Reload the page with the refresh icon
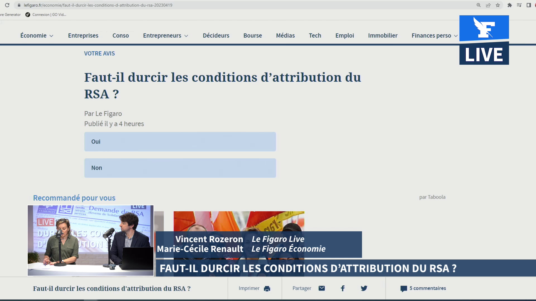536x301 pixels. [x=7, y=5]
